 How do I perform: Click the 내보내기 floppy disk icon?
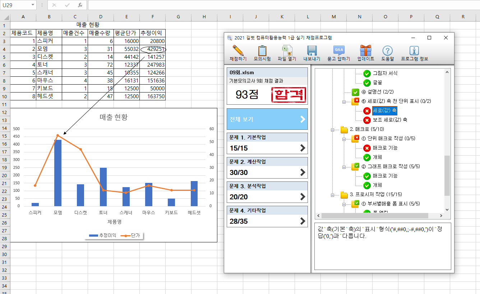(x=311, y=51)
